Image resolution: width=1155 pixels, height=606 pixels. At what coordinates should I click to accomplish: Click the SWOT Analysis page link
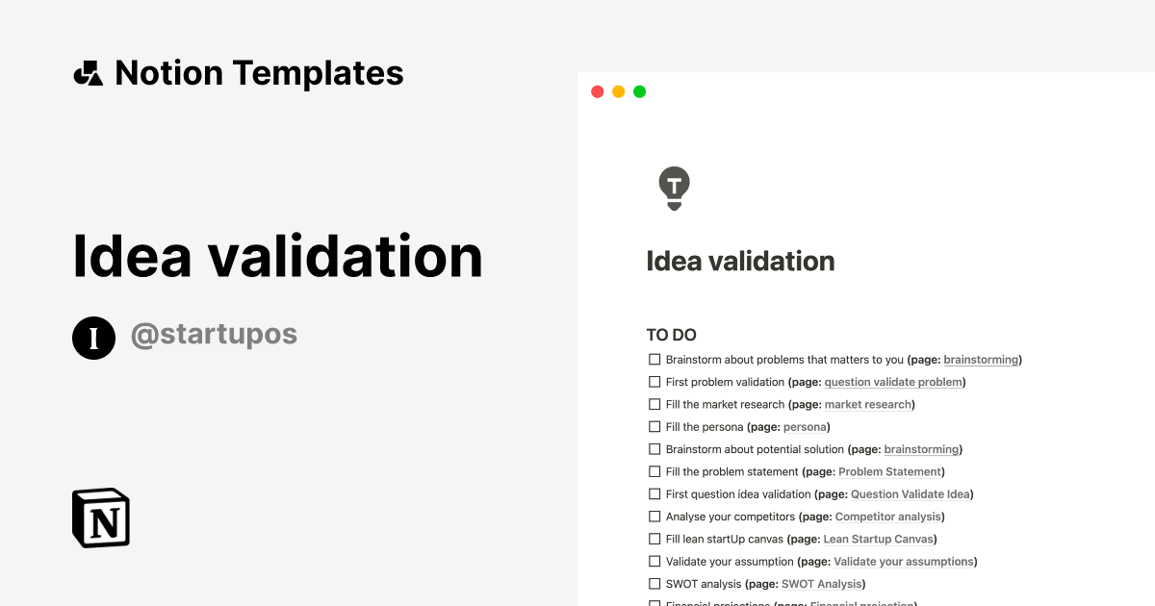point(821,584)
